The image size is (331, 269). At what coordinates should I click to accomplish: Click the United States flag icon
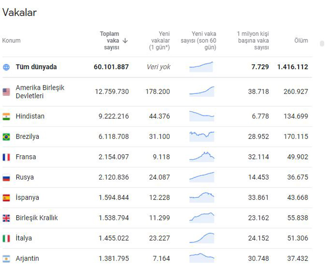[6, 92]
